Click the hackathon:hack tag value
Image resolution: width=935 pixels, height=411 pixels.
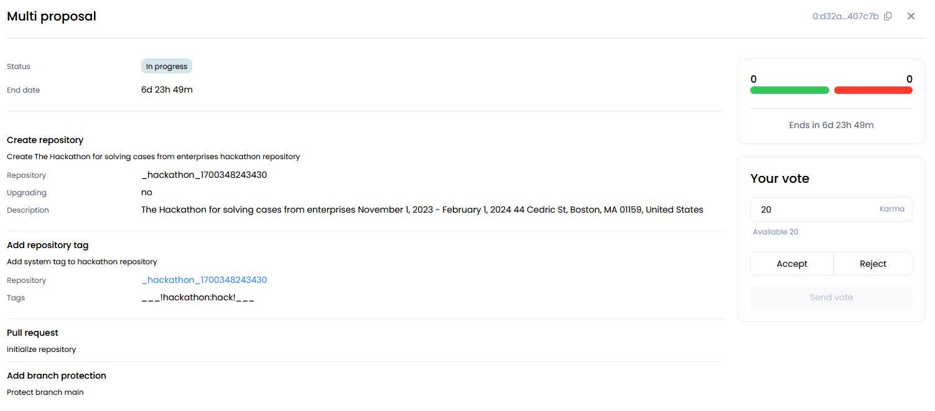[x=198, y=298]
